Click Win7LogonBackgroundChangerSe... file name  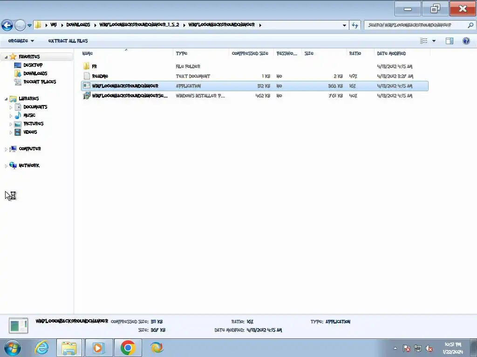click(x=130, y=96)
